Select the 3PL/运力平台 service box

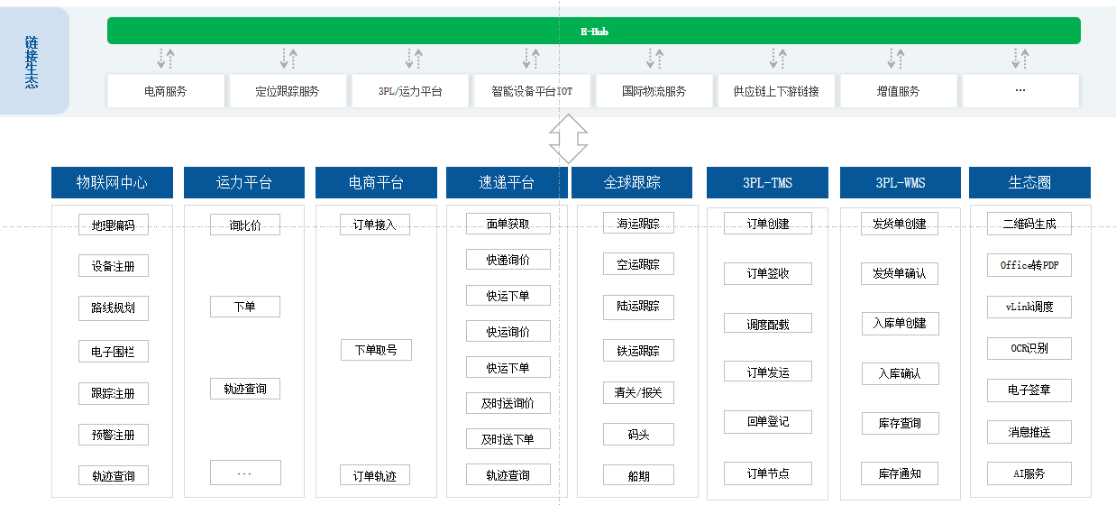pyautogui.click(x=410, y=91)
